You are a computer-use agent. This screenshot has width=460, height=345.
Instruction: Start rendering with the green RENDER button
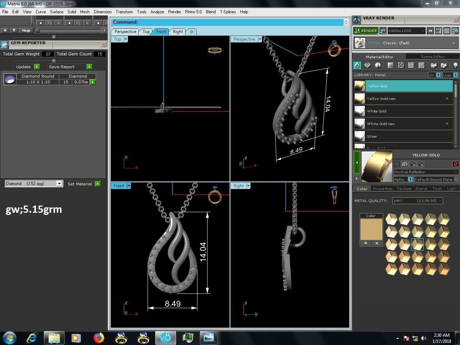pos(365,31)
